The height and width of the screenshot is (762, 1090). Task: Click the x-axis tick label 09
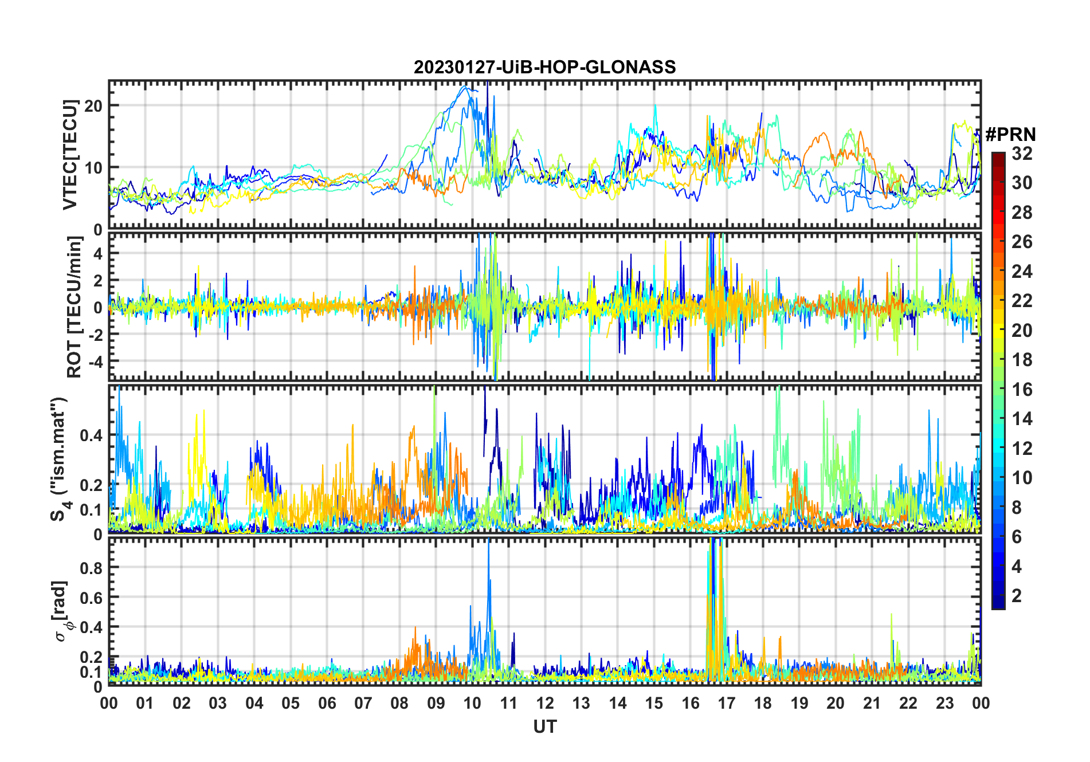(x=436, y=703)
